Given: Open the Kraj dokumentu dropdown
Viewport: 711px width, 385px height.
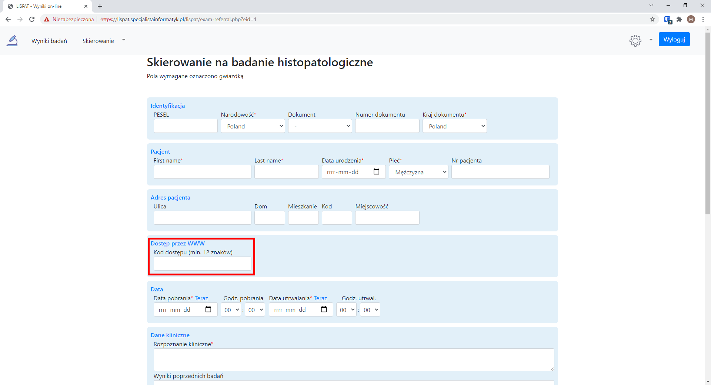Looking at the screenshot, I should tap(454, 126).
